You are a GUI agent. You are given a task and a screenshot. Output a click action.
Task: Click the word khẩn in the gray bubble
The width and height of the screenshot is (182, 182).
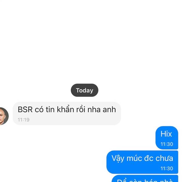coord(66,109)
